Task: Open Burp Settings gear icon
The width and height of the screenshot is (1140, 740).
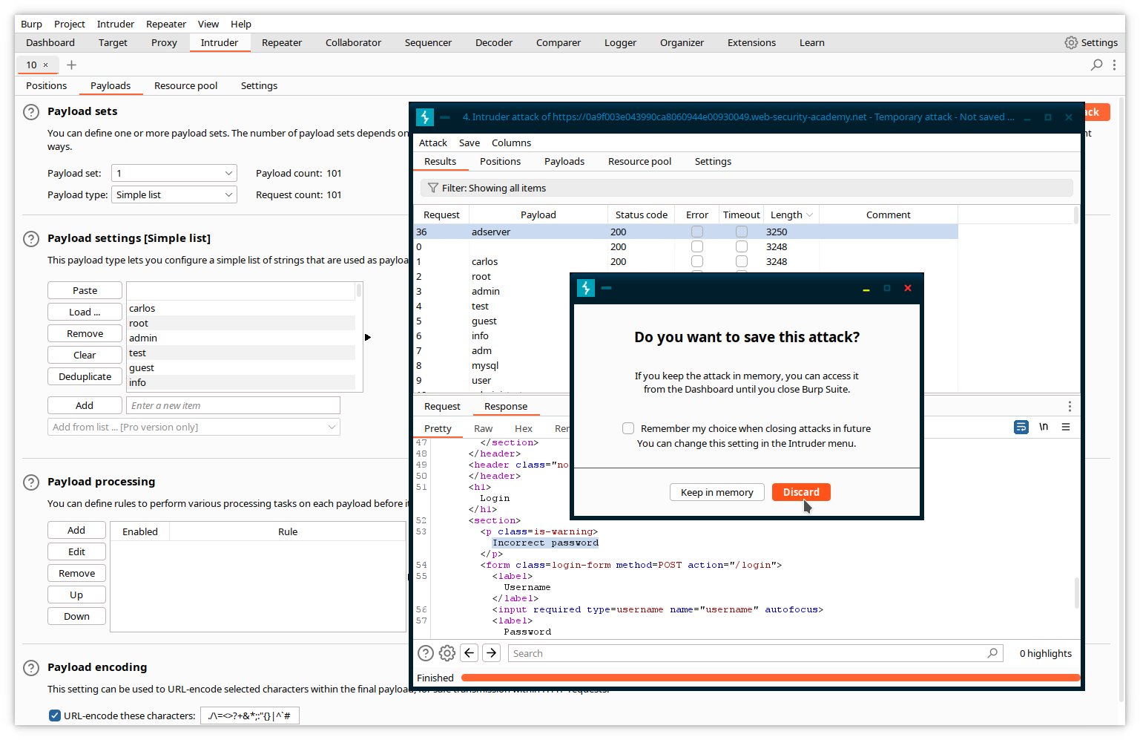Action: click(x=1071, y=43)
